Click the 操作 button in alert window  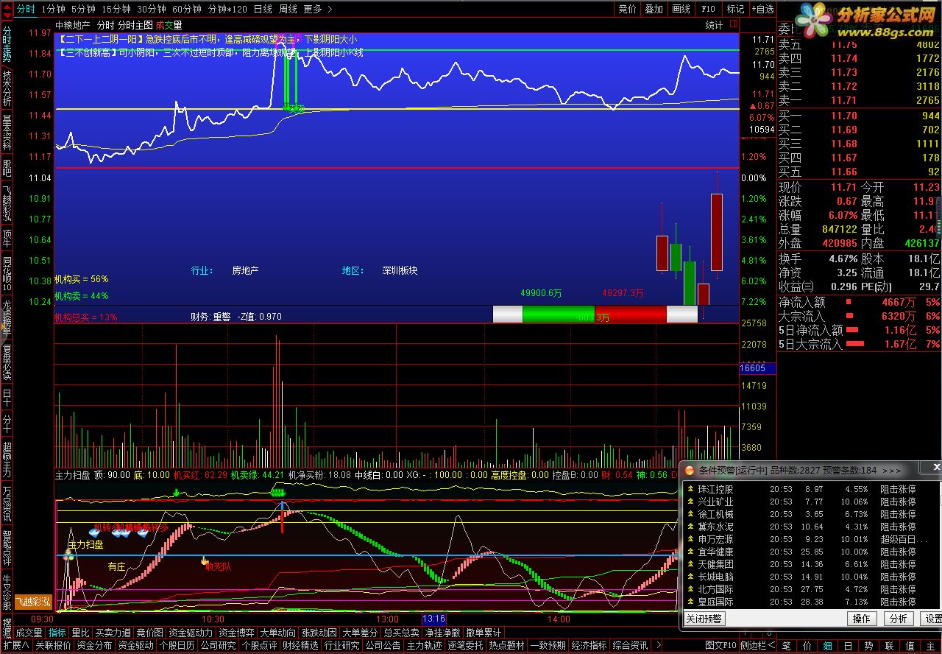(x=862, y=619)
